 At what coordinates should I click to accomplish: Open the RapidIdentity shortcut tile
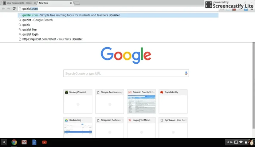(x=173, y=102)
